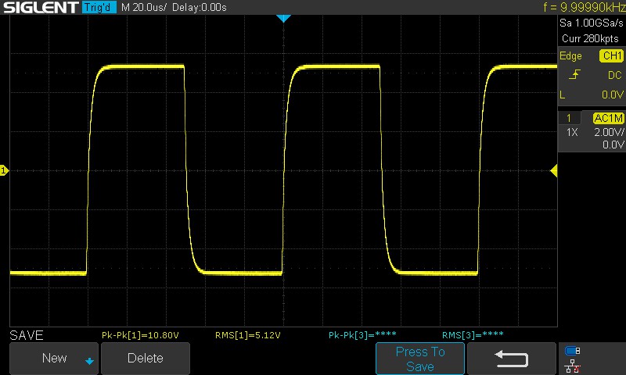Image resolution: width=626 pixels, height=375 pixels.
Task: Click the LAN network status icon
Action: click(573, 366)
